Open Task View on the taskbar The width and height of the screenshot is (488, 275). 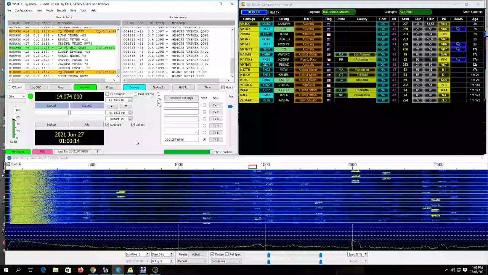click(x=30, y=270)
